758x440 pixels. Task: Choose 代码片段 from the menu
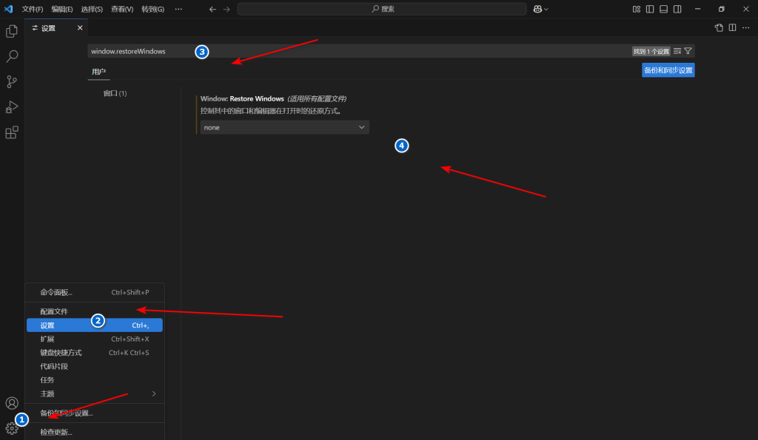coord(95,366)
